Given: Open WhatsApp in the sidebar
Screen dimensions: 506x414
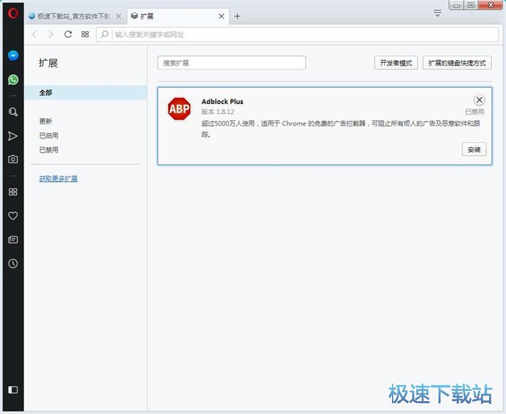Looking at the screenshot, I should 13,80.
